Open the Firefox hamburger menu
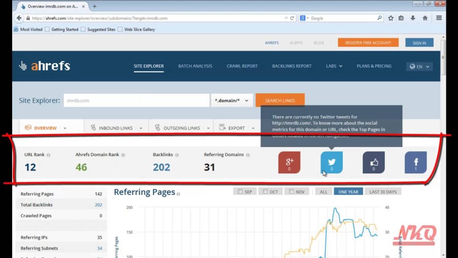The image size is (458, 258). [x=439, y=18]
